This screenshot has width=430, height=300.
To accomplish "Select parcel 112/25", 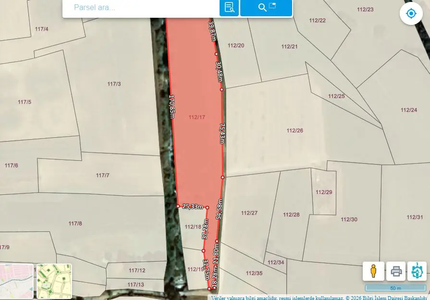I will (x=336, y=96).
